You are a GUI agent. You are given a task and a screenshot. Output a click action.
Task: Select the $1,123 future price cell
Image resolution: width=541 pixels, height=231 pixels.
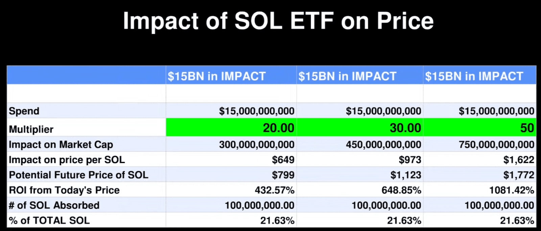pyautogui.click(x=406, y=175)
